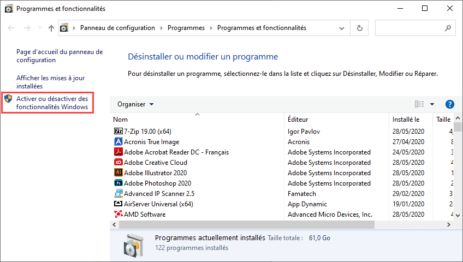Screen dimensions: 463x262
Task: Select the AMD Software icon
Action: (x=118, y=215)
